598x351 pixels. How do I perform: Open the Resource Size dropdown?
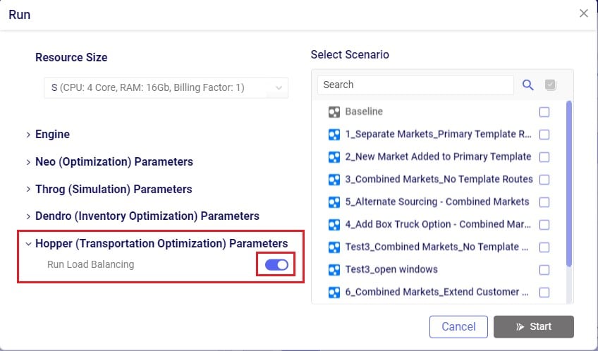pos(165,88)
